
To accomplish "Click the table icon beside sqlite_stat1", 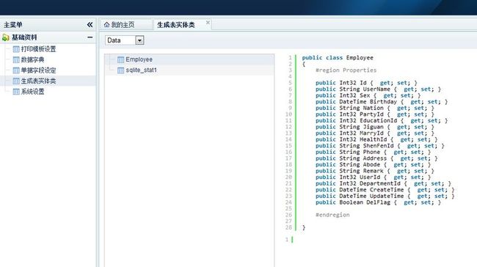I will (120, 70).
